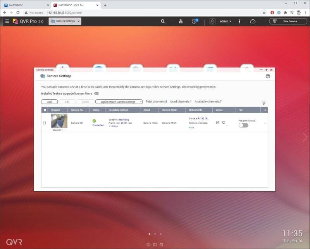This screenshot has height=249, width=310.
Task: Click the Channel 1 camera thumbnail
Action: point(59,121)
